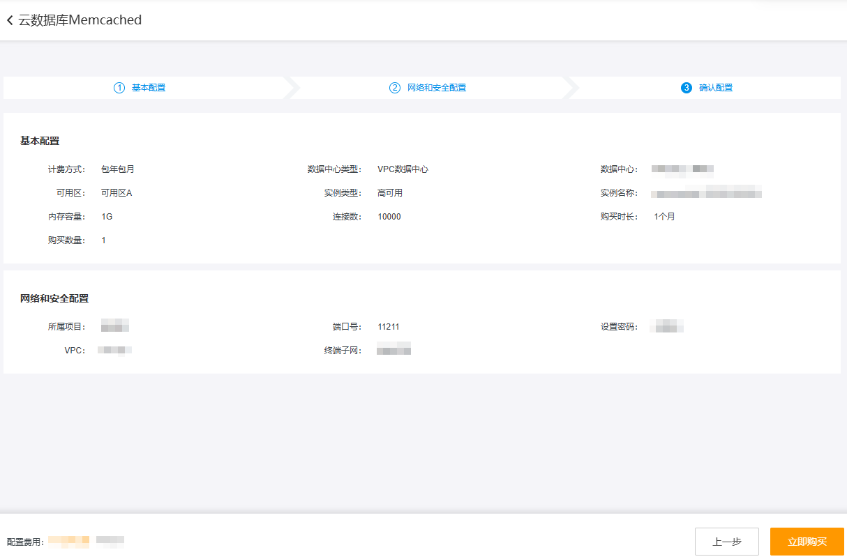
Task: Click the step 1 circled number icon
Action: (119, 88)
